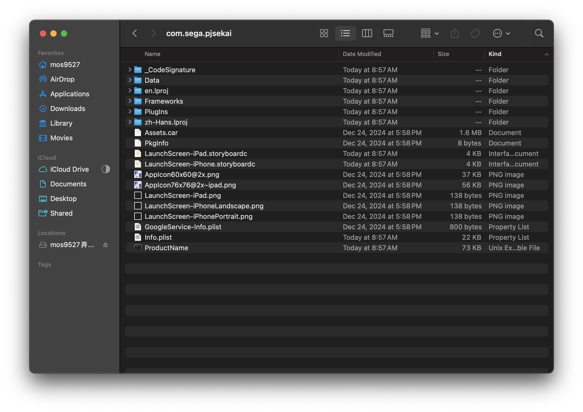The width and height of the screenshot is (583, 412).
Task: Click the Unix Ex...ble File kind cell
Action: pos(514,248)
